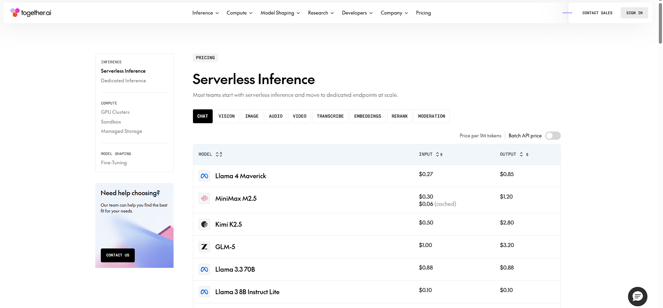Switch to the Embeddings tab
This screenshot has width=663, height=308.
click(368, 116)
